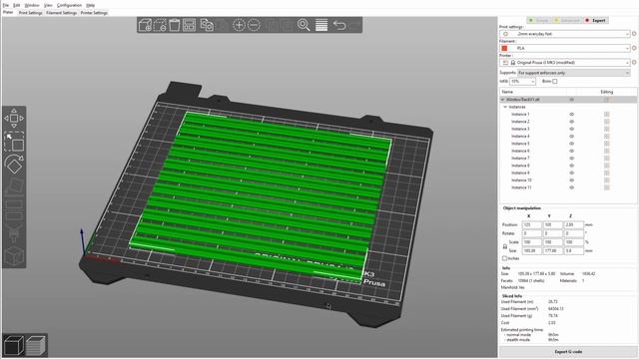
Task: Switch to 3D editor view cube icon
Action: (13, 345)
